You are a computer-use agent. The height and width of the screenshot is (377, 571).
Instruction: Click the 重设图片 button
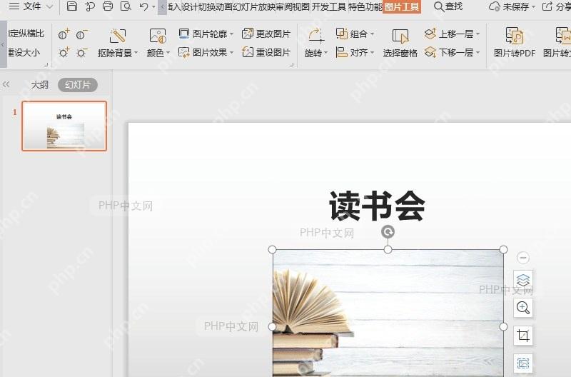pos(266,52)
